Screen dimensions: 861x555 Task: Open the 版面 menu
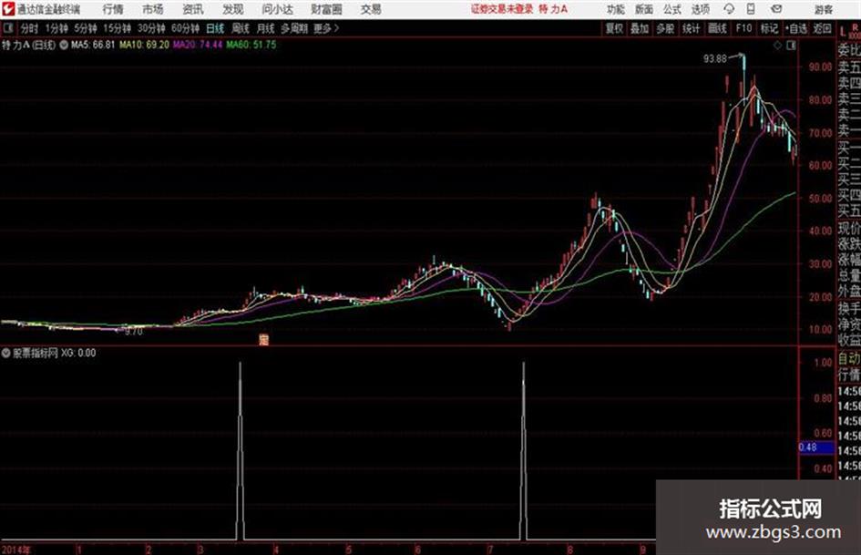[x=643, y=9]
